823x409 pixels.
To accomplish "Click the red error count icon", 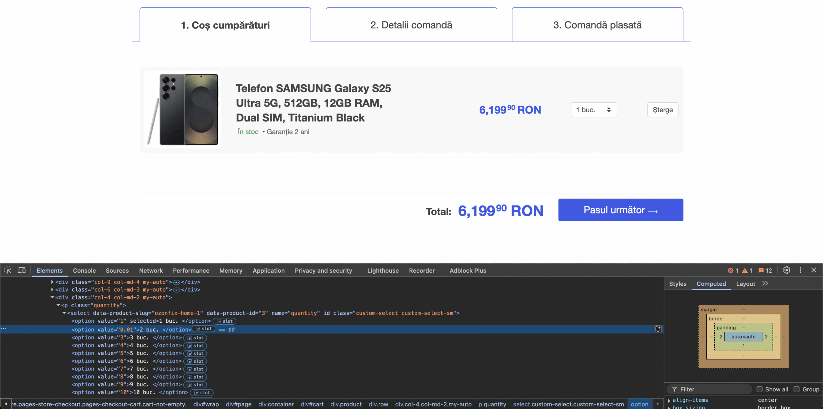I will [x=730, y=271].
